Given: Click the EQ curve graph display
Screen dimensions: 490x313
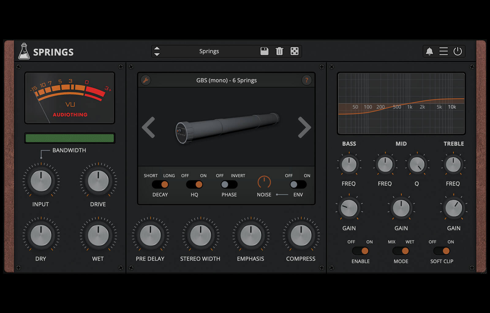Looking at the screenshot, I should pyautogui.click(x=401, y=104).
